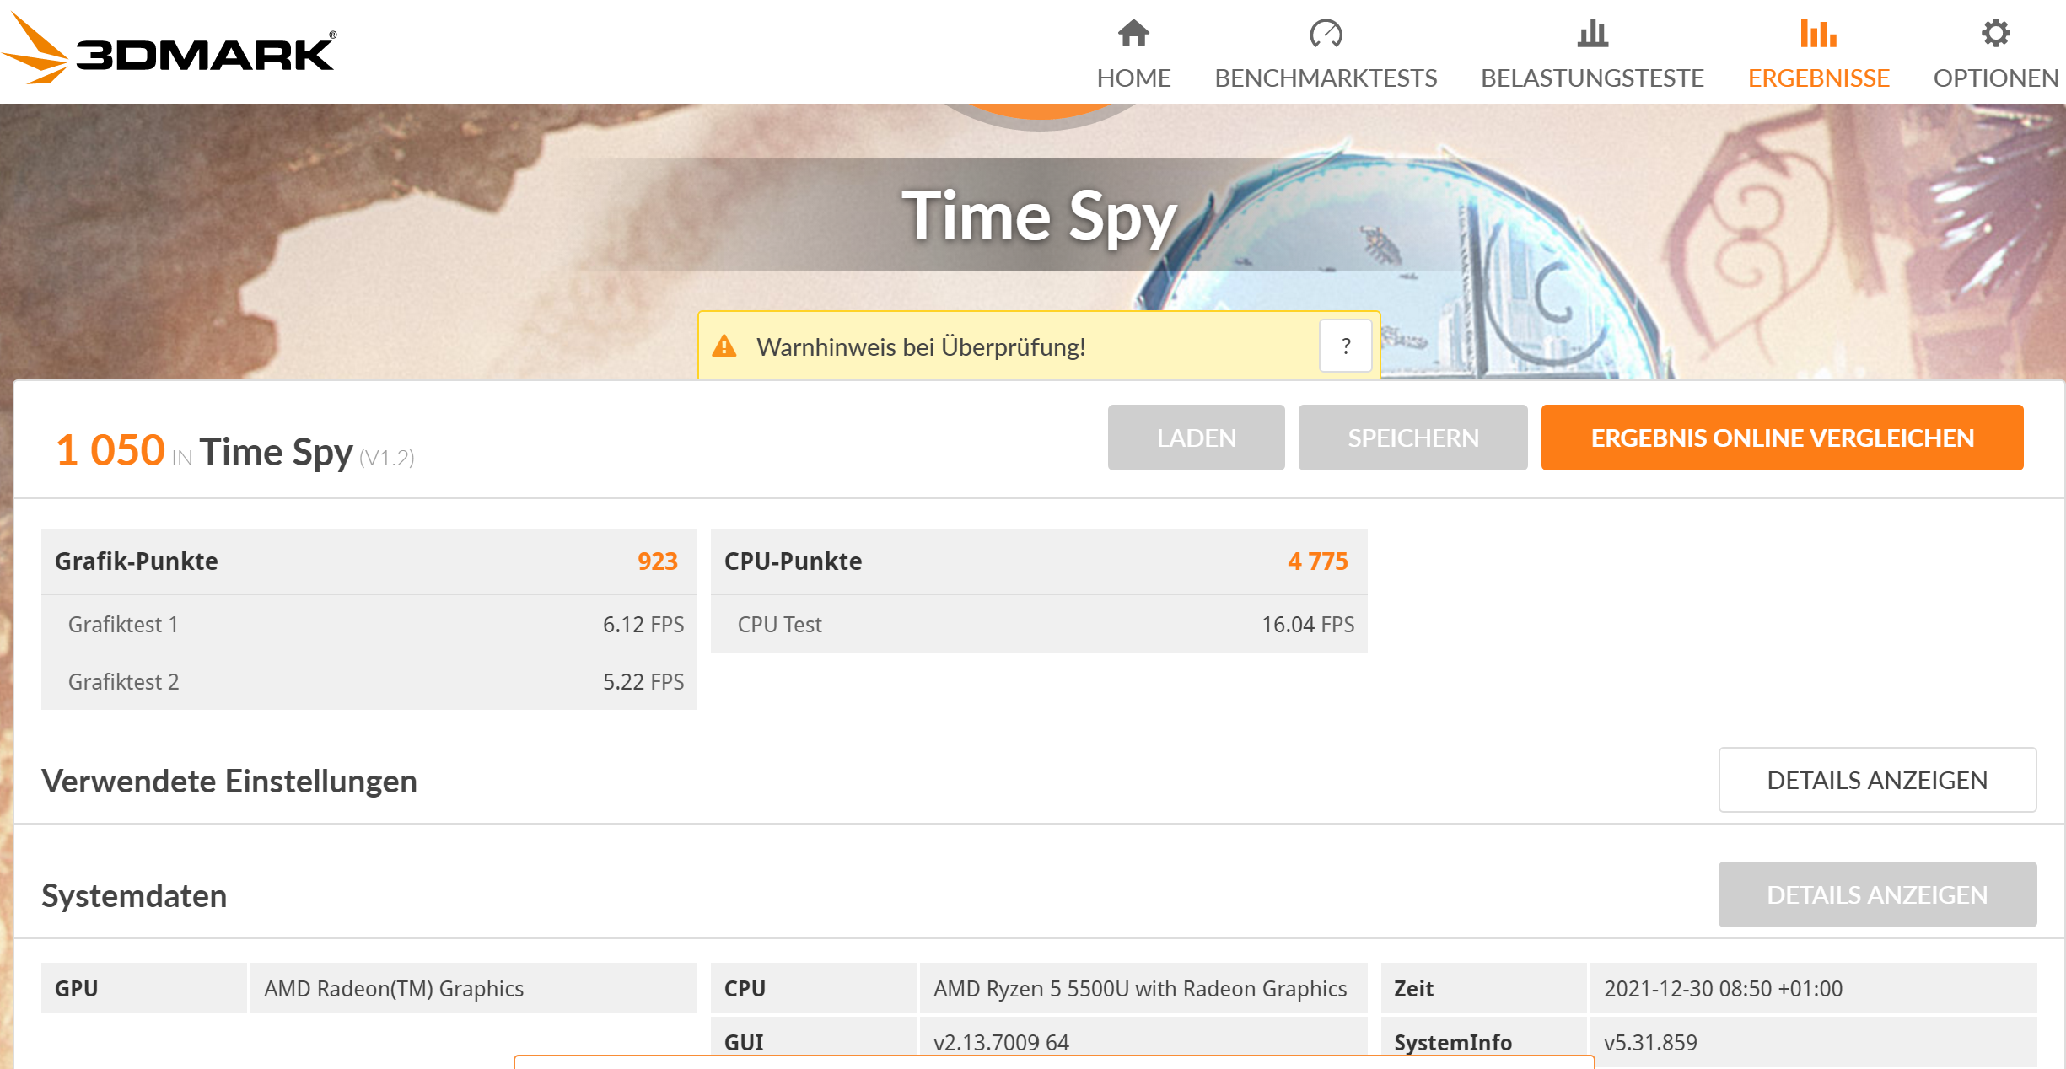
Task: Click the 6.12 FPS value
Action: coord(643,625)
